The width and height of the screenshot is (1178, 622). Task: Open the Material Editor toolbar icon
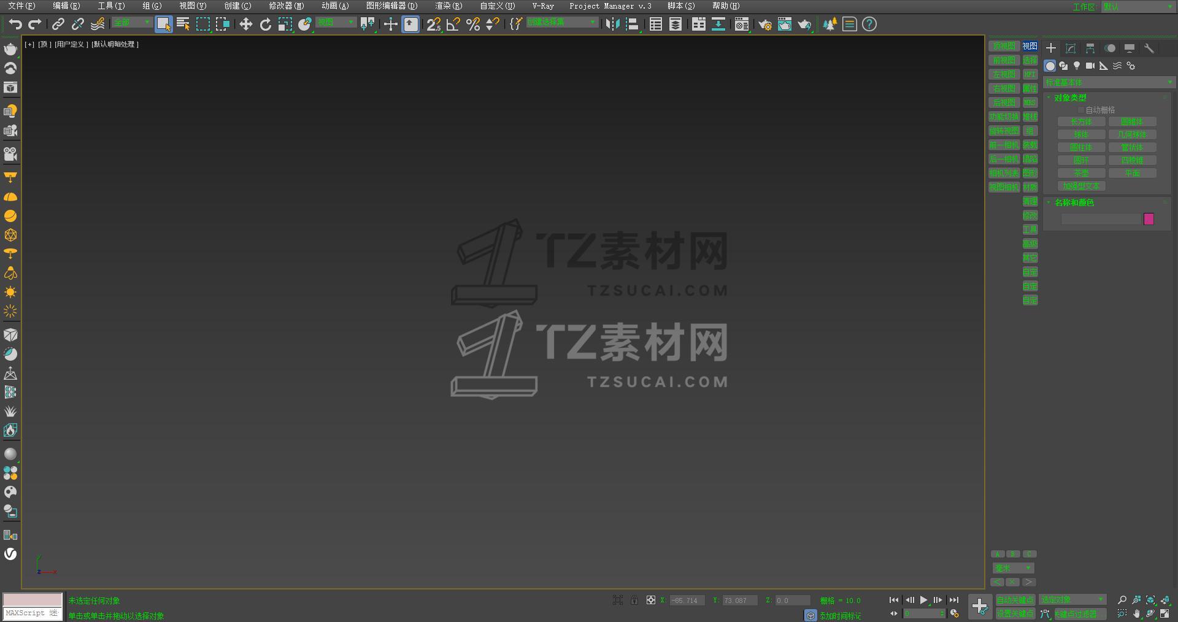tap(742, 24)
